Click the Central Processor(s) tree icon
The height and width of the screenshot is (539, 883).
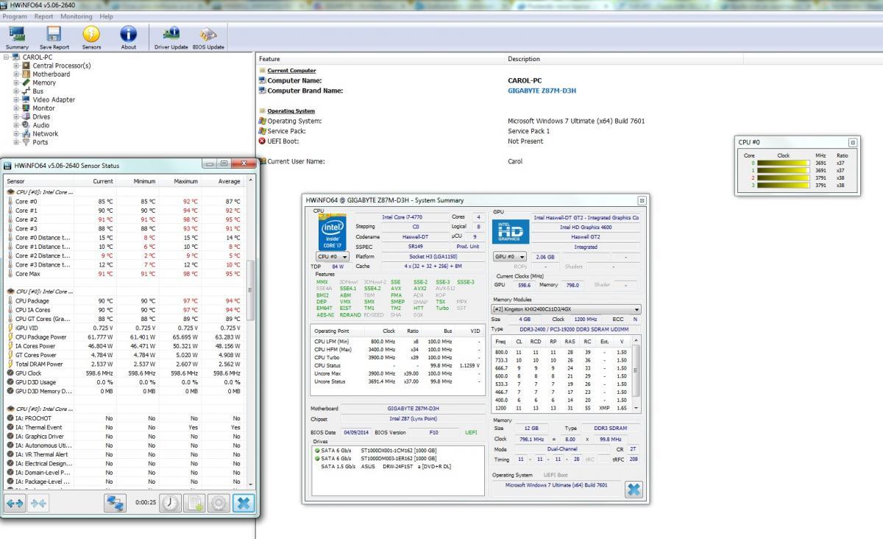pyautogui.click(x=26, y=66)
